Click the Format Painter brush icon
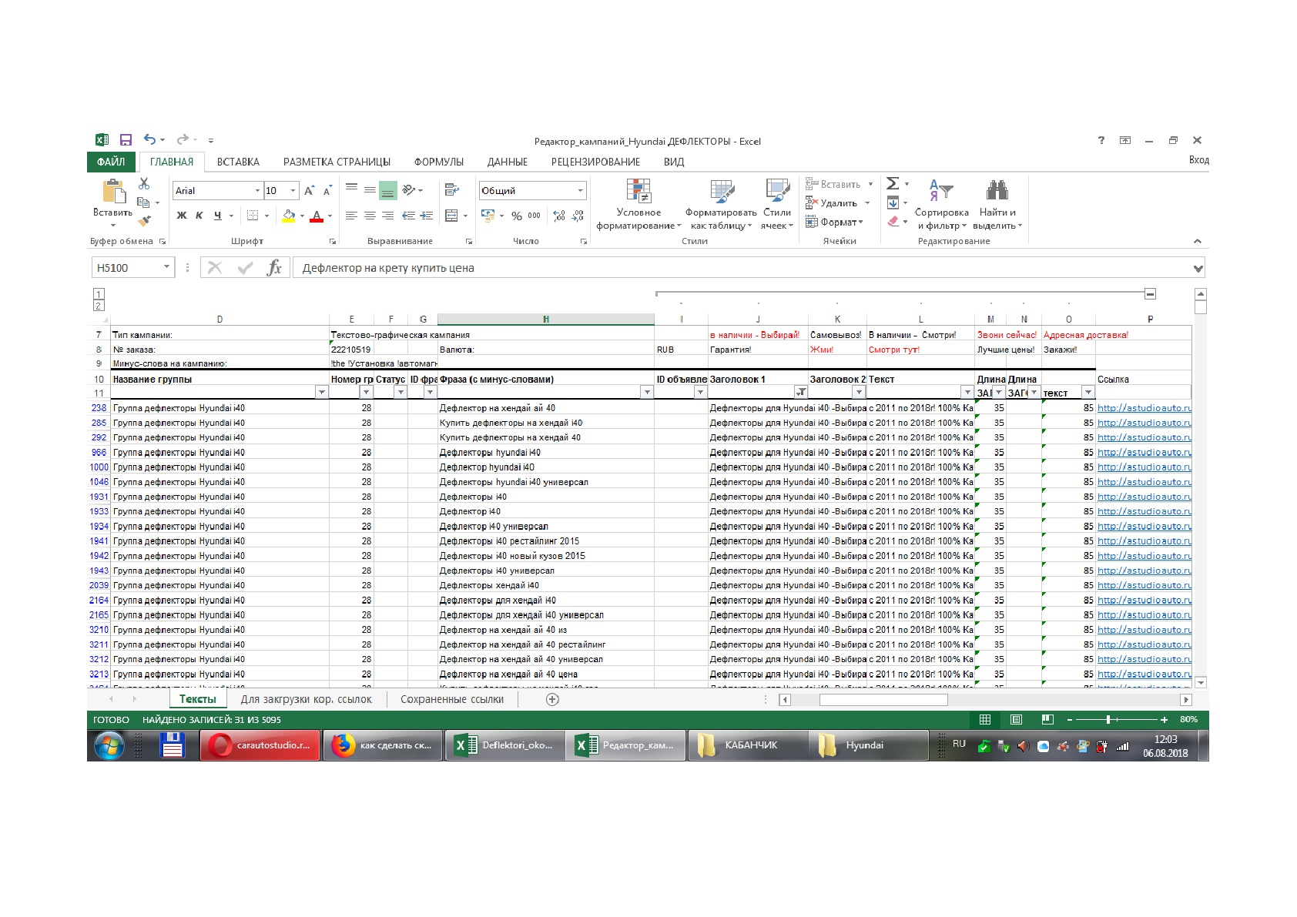 (144, 221)
